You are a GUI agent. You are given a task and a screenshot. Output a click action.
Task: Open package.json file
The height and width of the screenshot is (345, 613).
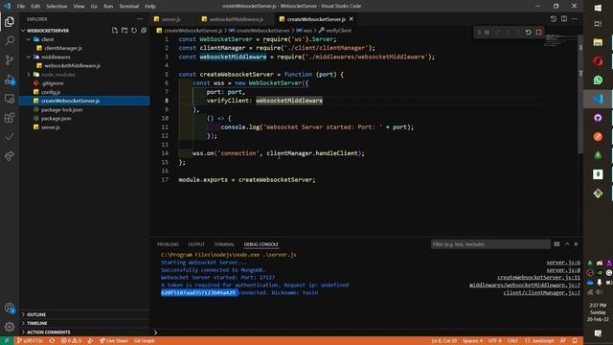coord(56,119)
